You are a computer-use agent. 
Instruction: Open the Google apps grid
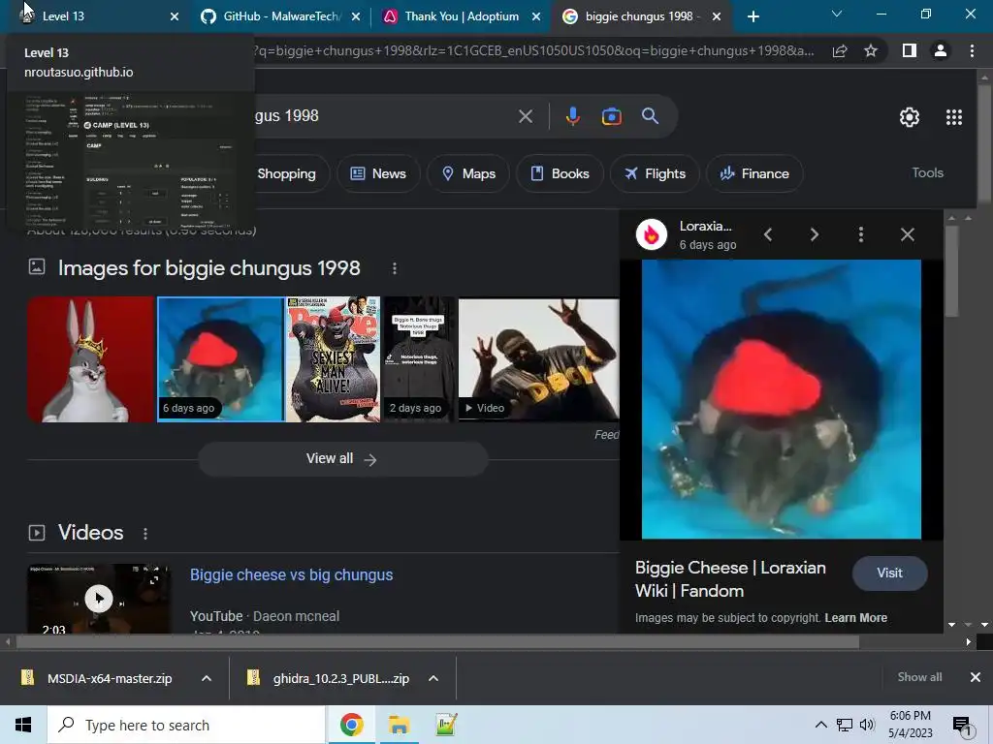(x=954, y=117)
